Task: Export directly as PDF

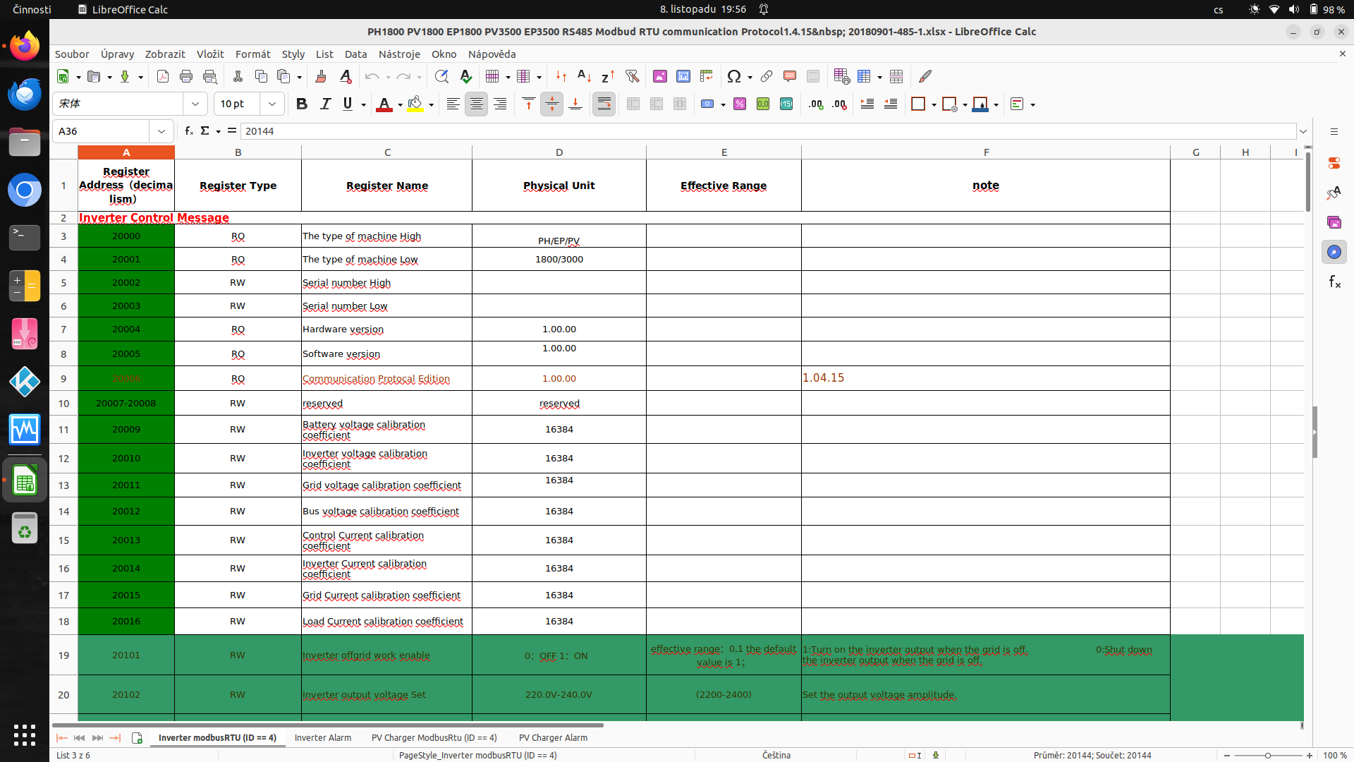Action: pyautogui.click(x=163, y=76)
